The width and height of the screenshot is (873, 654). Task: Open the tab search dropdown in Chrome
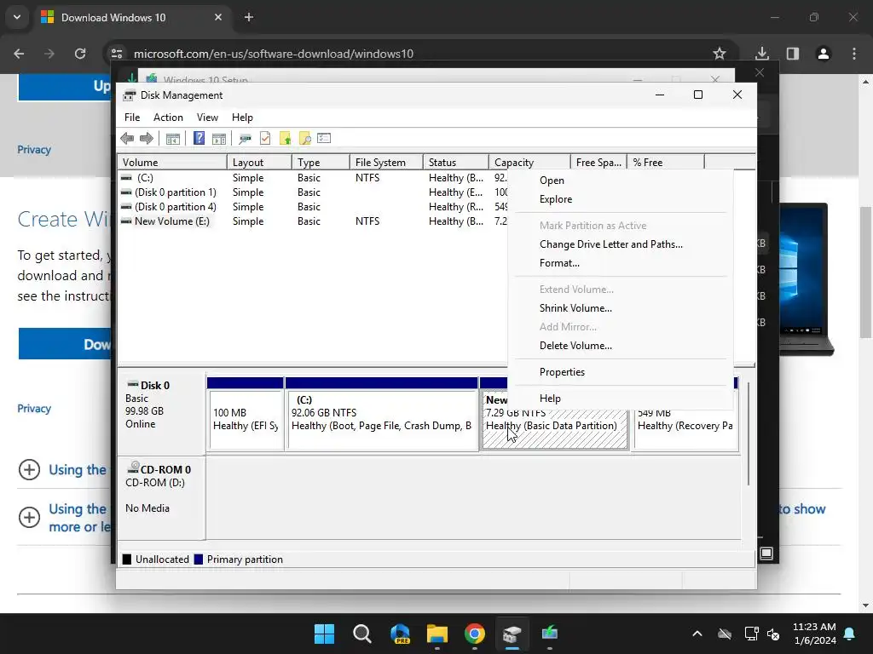point(17,17)
